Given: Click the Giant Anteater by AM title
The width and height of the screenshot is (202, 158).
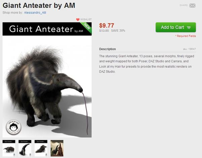Looking at the screenshot, I should 39,5.
